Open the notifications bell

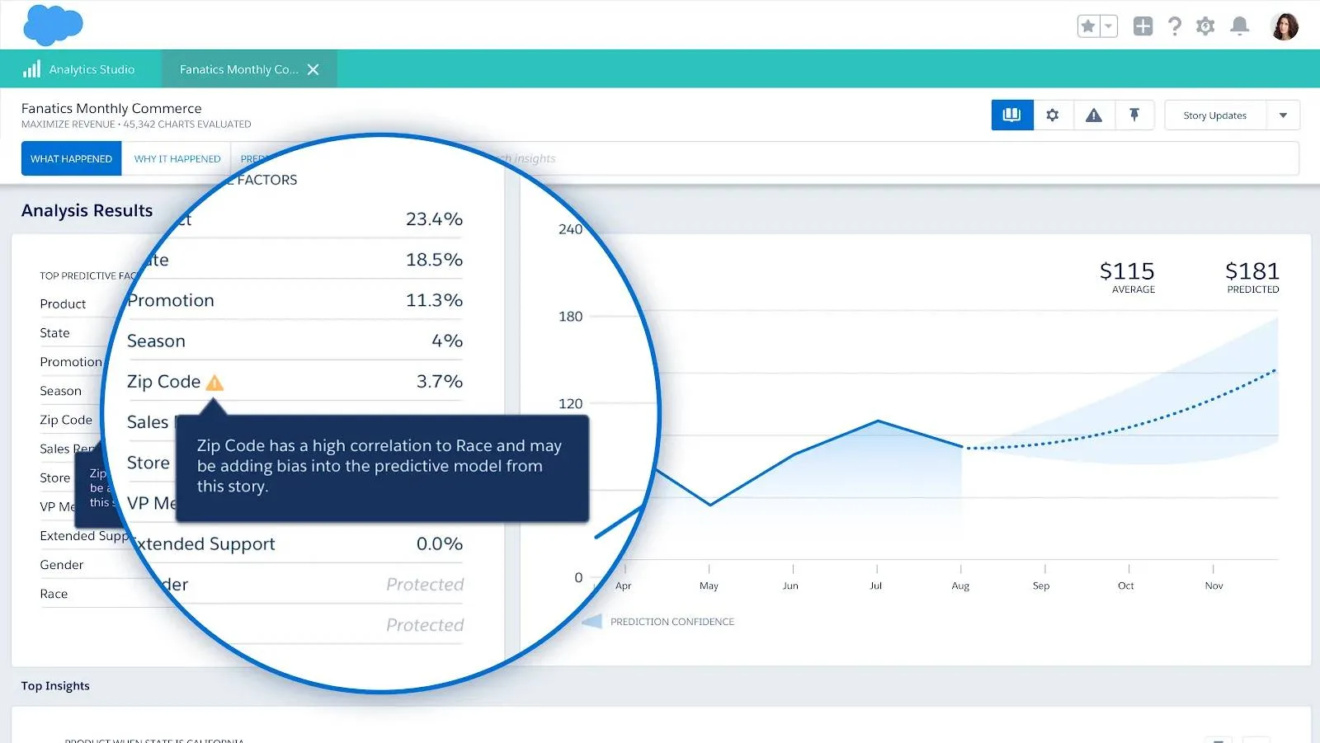tap(1239, 26)
